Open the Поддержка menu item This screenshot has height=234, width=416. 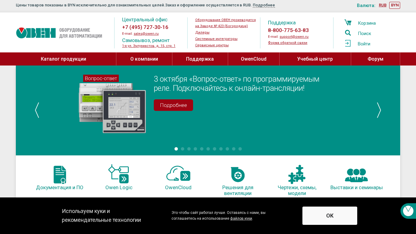coord(200,59)
